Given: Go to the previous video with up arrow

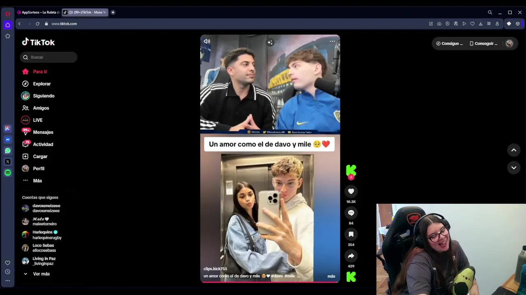Looking at the screenshot, I should coord(514,150).
